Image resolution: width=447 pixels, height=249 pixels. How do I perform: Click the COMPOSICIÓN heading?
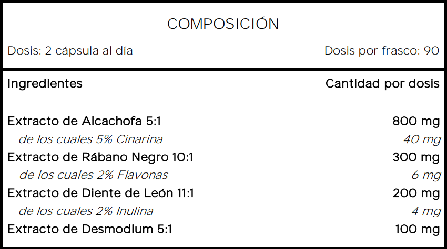pyautogui.click(x=223, y=24)
